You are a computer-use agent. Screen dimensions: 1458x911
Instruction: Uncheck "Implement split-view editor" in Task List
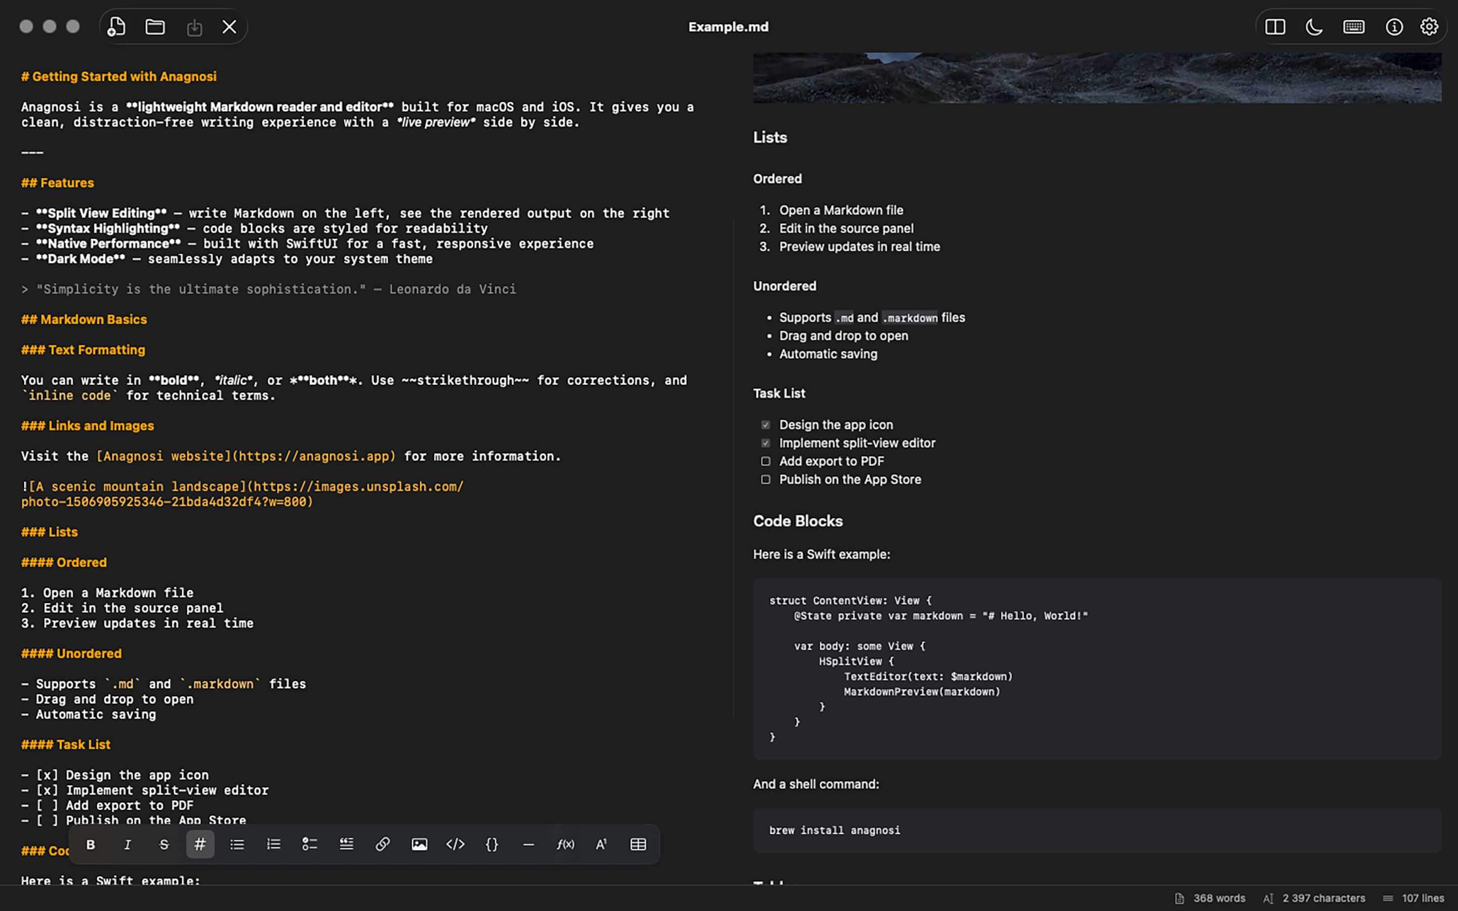pos(766,443)
